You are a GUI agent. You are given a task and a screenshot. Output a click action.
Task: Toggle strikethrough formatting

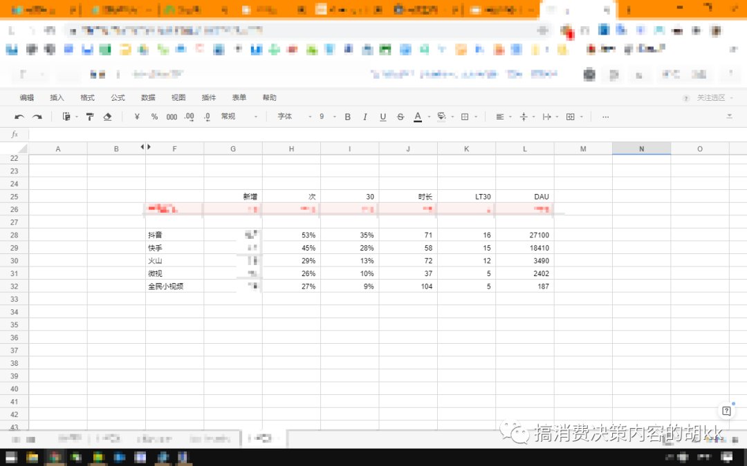click(x=400, y=117)
